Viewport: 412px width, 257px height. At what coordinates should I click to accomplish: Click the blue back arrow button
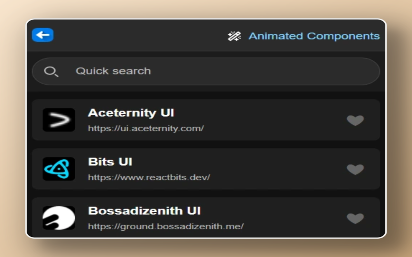[x=42, y=35]
